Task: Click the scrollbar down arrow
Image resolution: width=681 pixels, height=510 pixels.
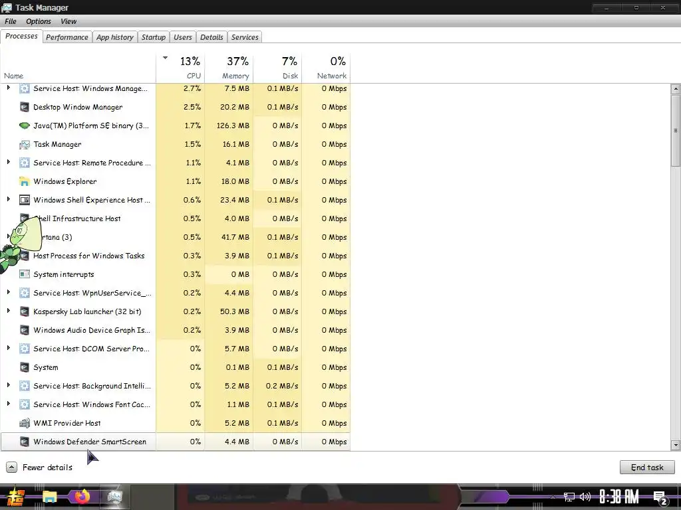Action: 676,445
